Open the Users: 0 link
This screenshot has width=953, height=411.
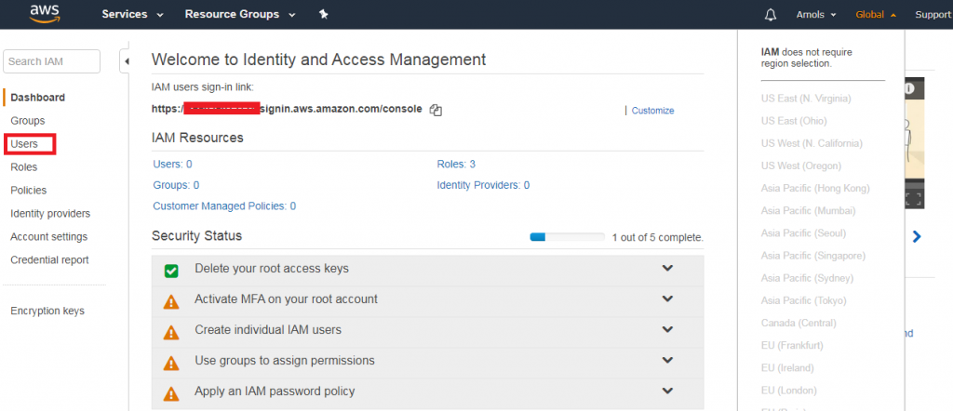172,164
